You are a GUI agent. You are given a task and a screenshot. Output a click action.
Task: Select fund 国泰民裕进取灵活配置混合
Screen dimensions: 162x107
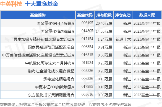pos(51,47)
